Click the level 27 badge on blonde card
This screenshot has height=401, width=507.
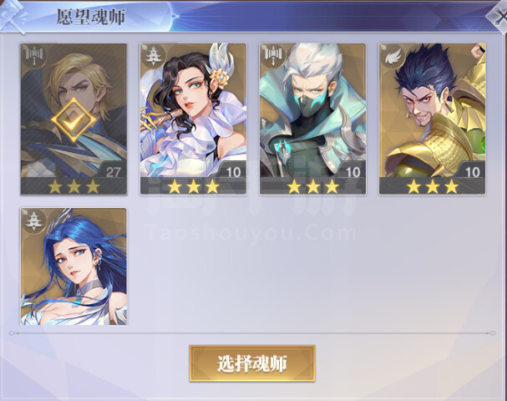(x=113, y=172)
